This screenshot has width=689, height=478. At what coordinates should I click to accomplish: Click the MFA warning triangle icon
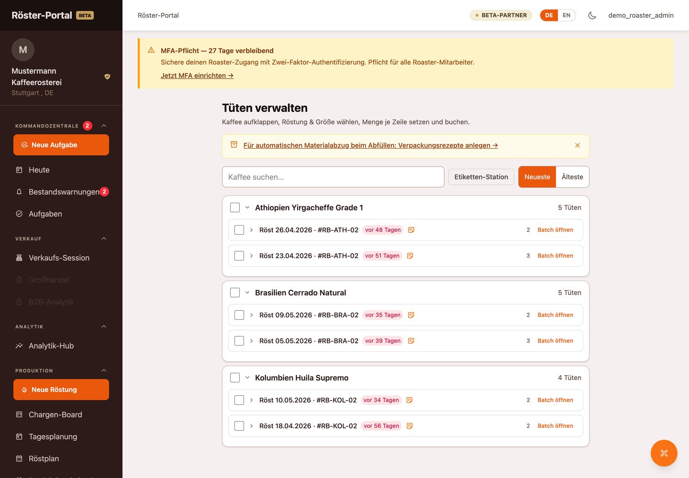point(151,50)
